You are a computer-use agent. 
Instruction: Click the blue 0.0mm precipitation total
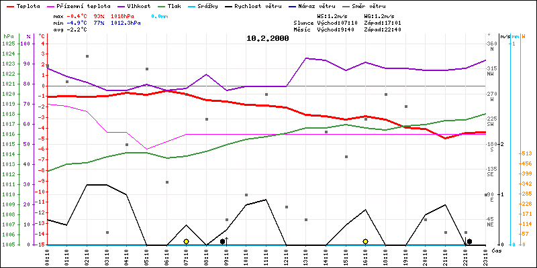(x=159, y=15)
